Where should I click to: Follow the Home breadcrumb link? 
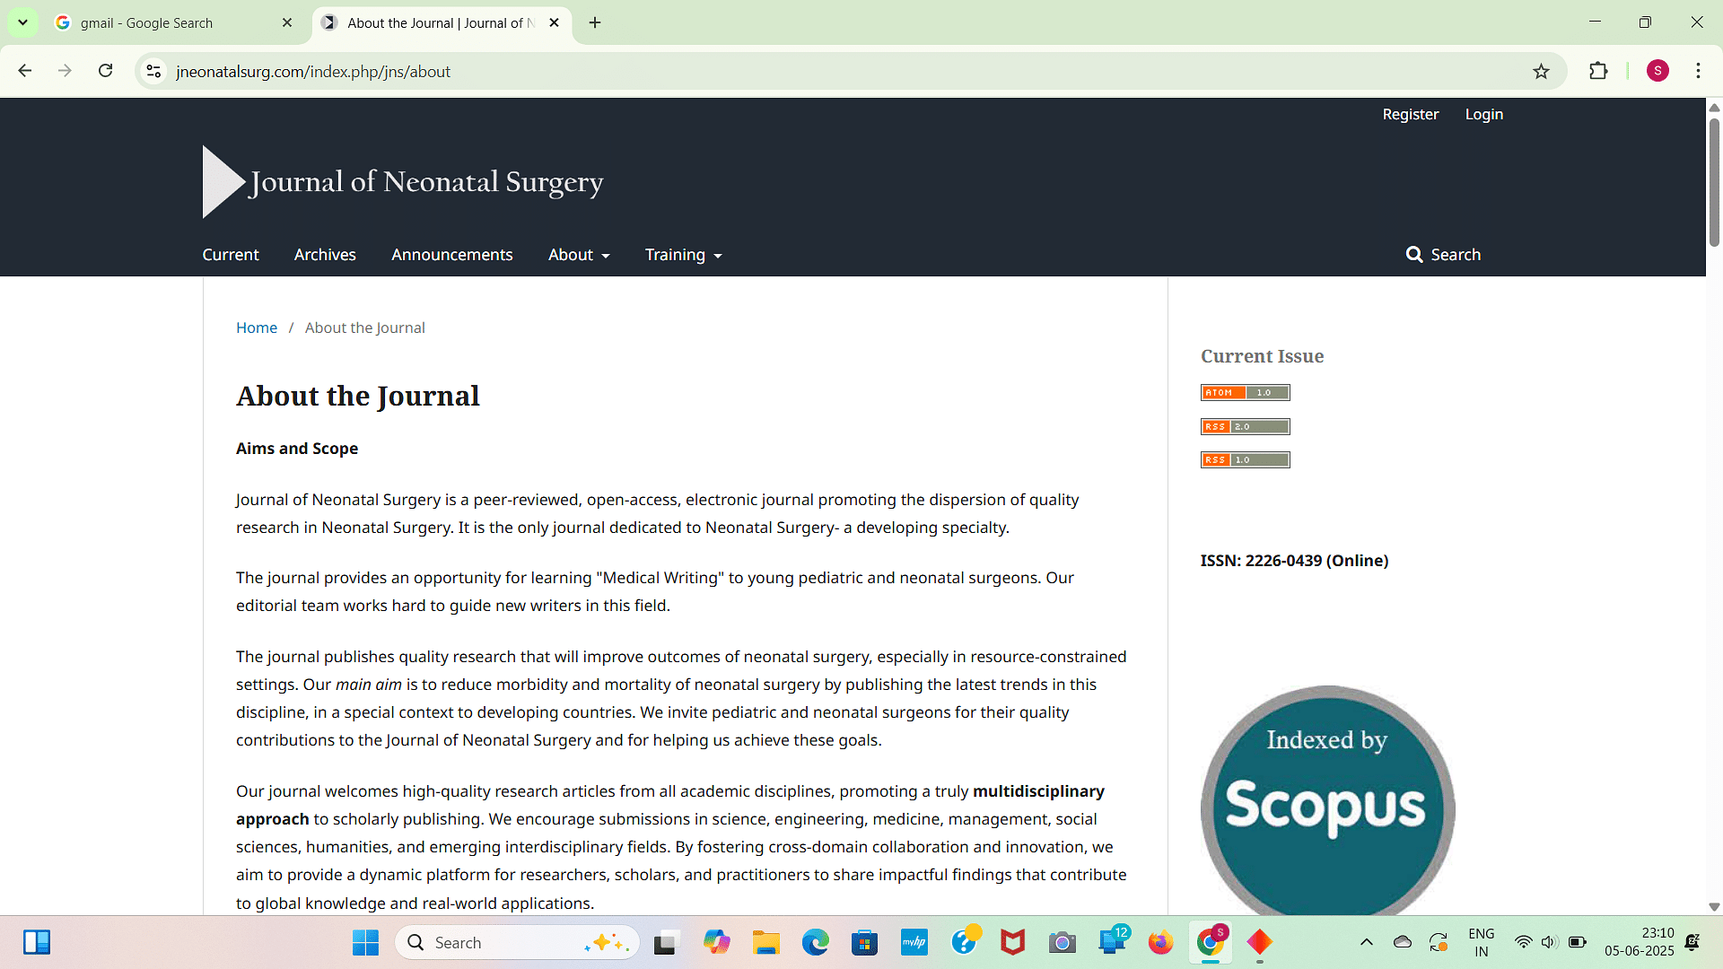[257, 327]
